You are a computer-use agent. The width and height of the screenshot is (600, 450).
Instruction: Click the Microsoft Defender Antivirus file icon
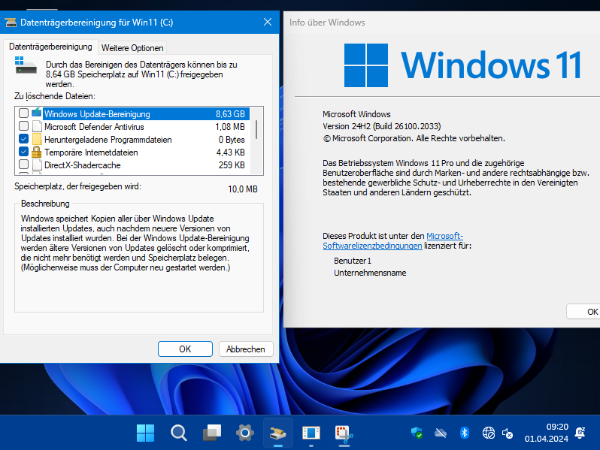[37, 126]
